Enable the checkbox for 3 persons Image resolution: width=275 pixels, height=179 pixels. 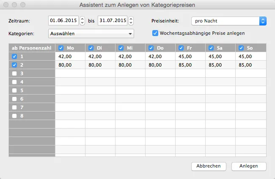point(14,73)
